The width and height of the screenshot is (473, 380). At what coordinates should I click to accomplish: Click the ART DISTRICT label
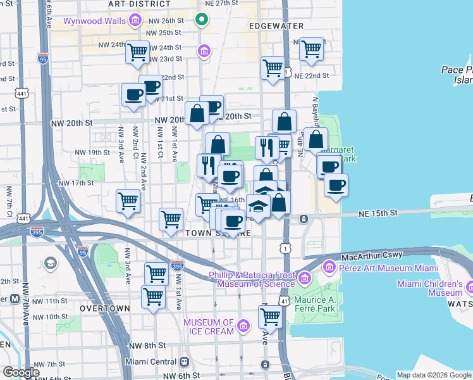(x=139, y=4)
